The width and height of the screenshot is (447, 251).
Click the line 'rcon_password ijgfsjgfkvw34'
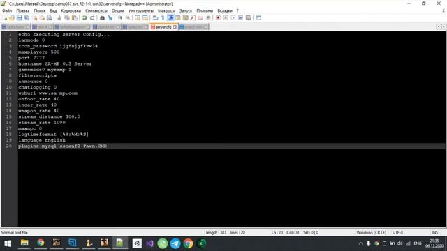tap(58, 46)
